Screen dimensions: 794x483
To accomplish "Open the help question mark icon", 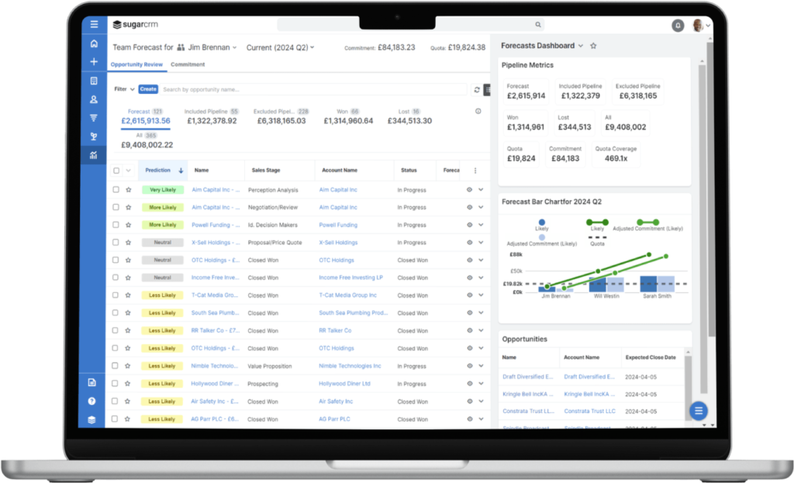I will tap(91, 401).
